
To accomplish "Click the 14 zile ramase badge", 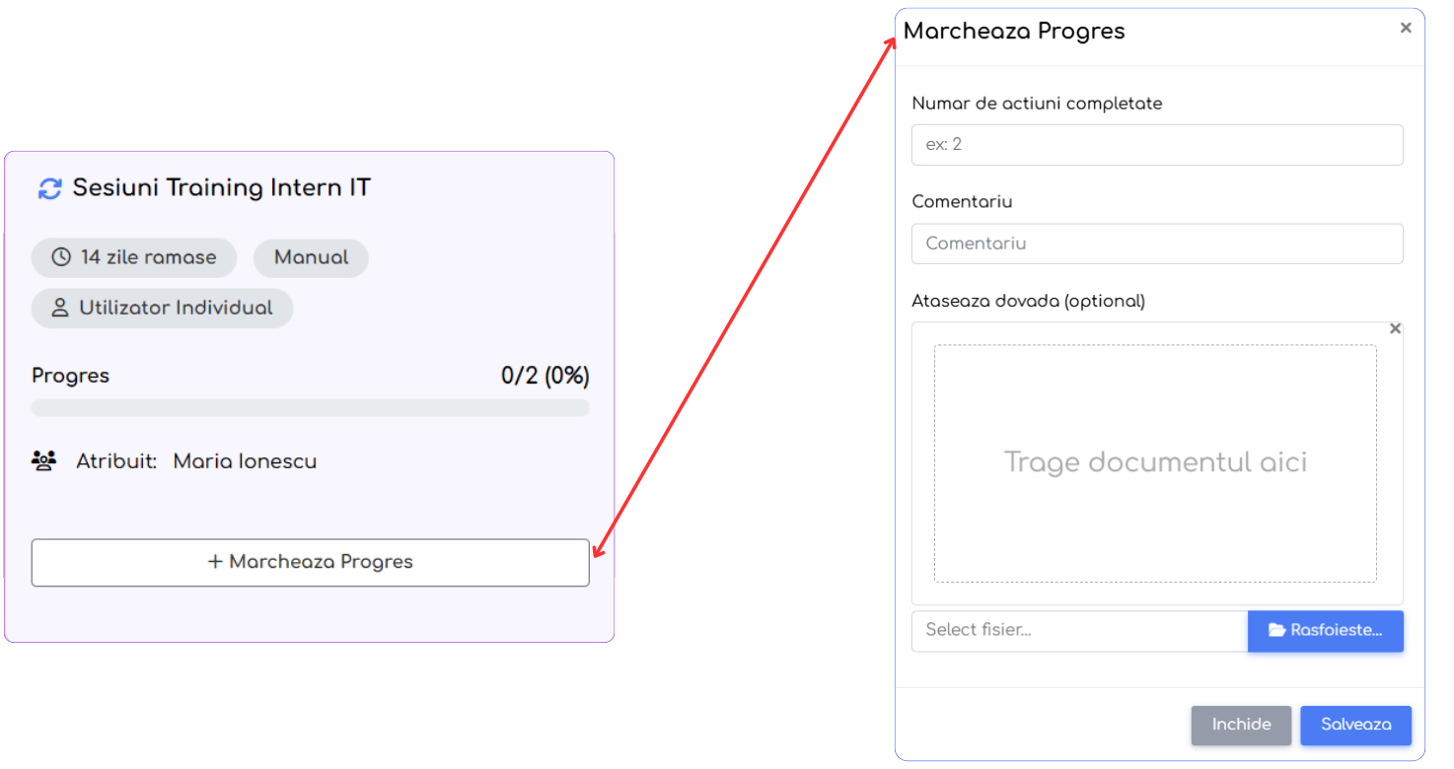I will point(134,257).
